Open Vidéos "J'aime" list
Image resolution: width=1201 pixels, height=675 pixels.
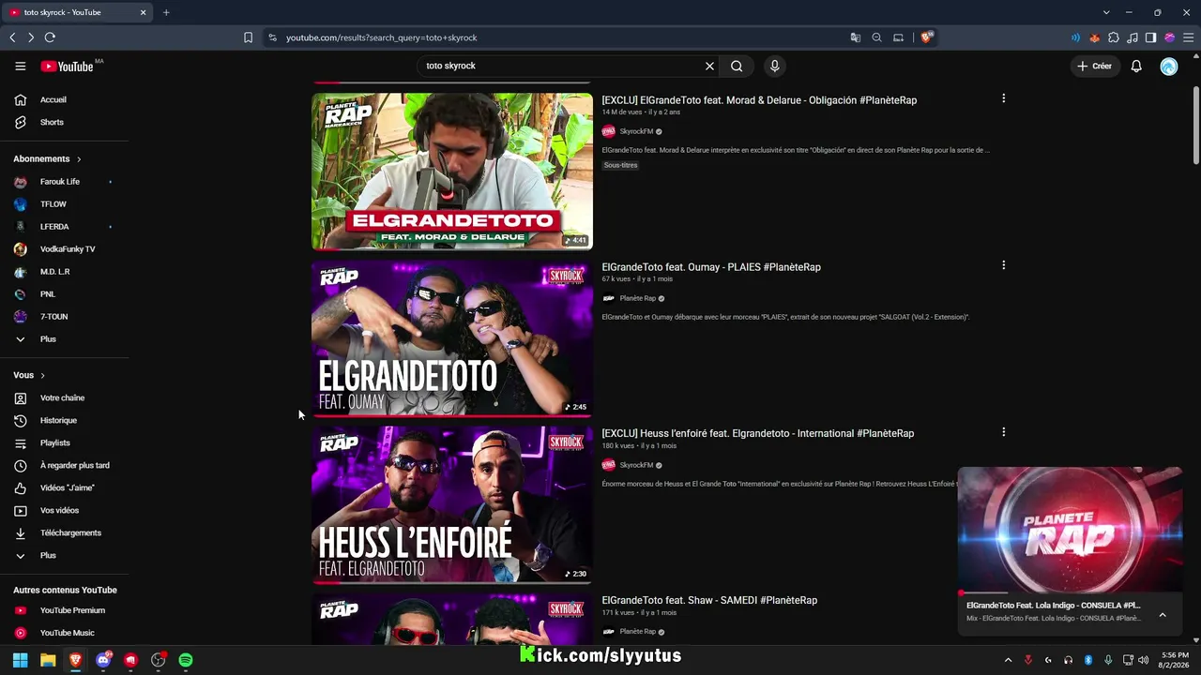point(65,487)
